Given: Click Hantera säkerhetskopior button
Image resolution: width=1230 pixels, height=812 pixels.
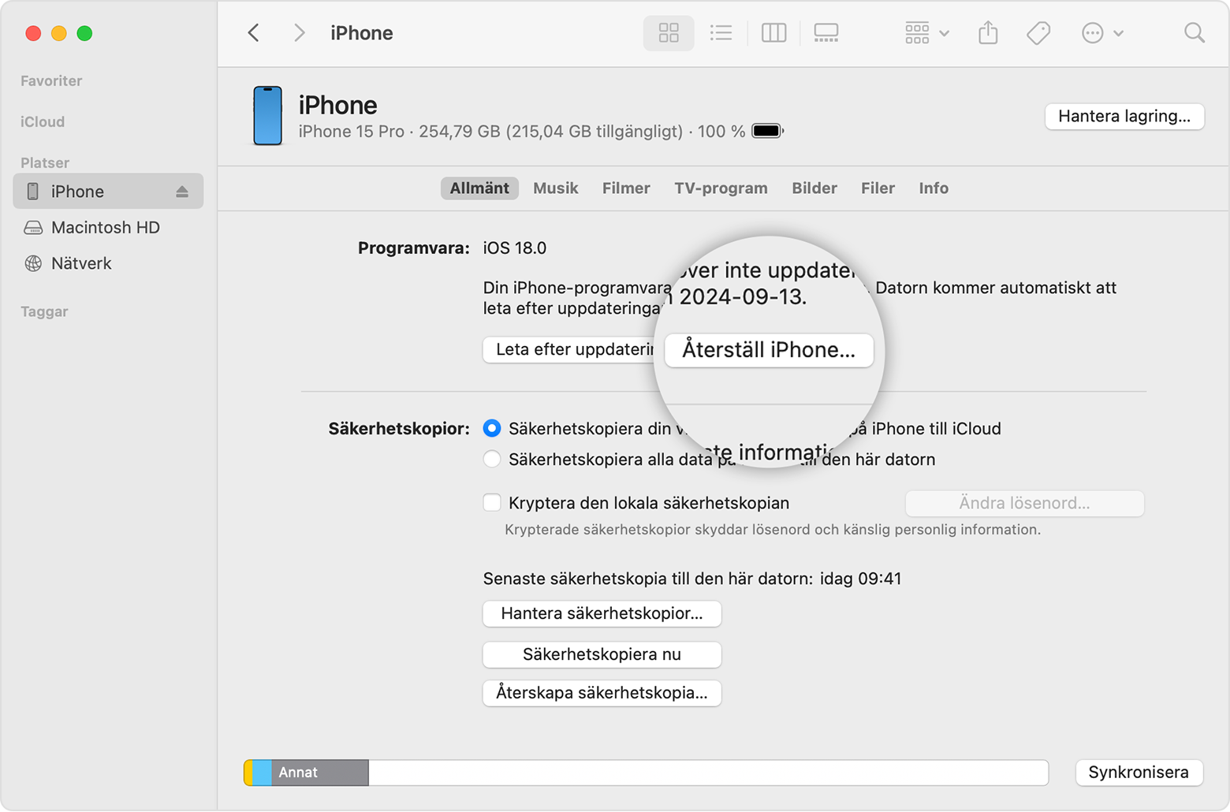Looking at the screenshot, I should click(602, 613).
